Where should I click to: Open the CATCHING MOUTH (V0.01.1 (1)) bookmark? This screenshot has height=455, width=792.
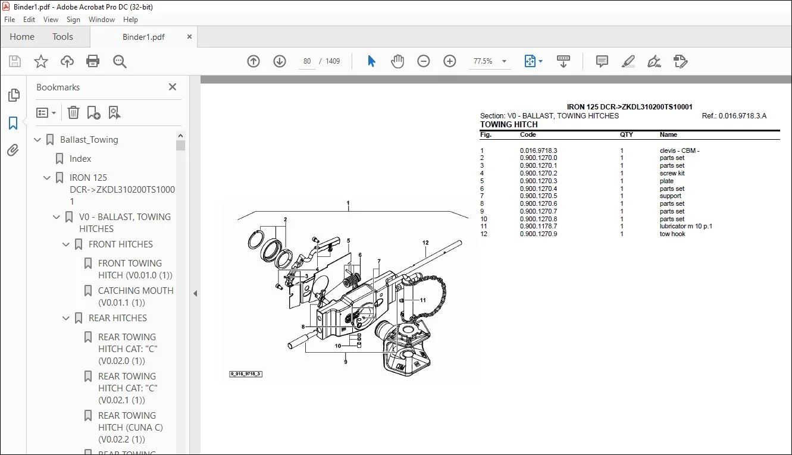coord(136,297)
